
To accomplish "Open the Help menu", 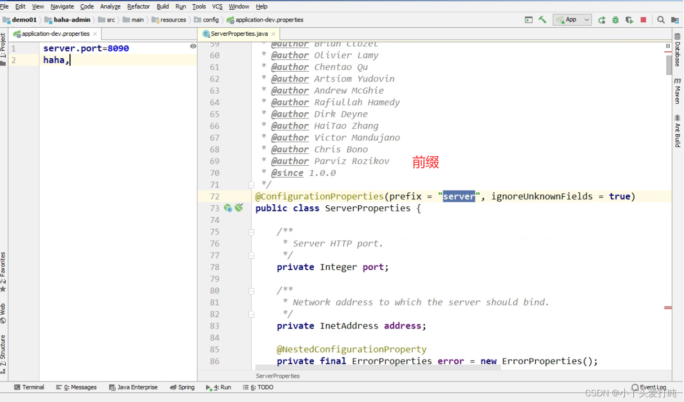I will tap(262, 6).
